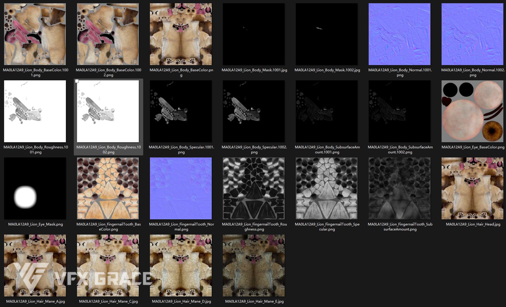Viewport: 506px width, 307px height.
Task: Click the file name MA0LA12A9_Lion_Hair_Mane_A.jpg
Action: [36, 301]
